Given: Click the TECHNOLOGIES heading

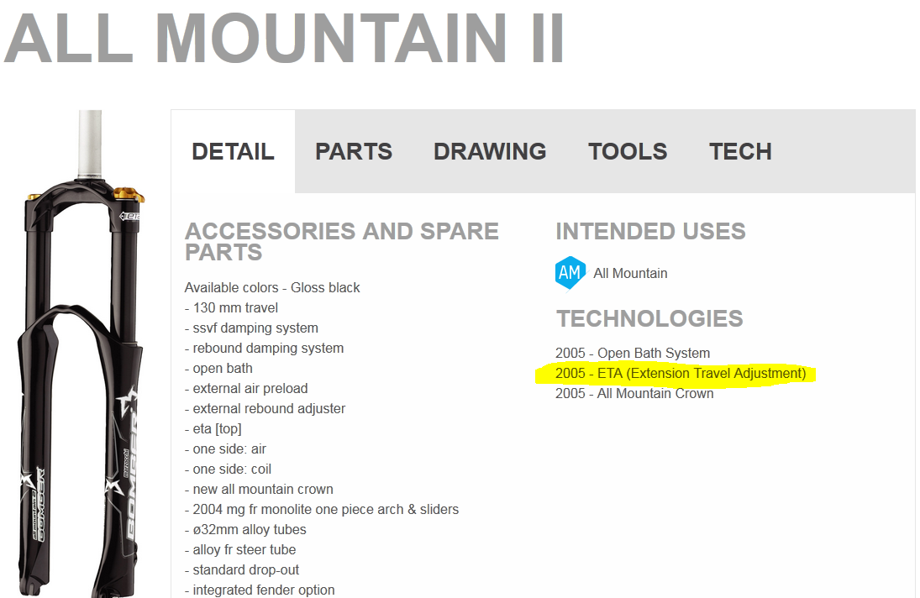Looking at the screenshot, I should click(x=649, y=318).
